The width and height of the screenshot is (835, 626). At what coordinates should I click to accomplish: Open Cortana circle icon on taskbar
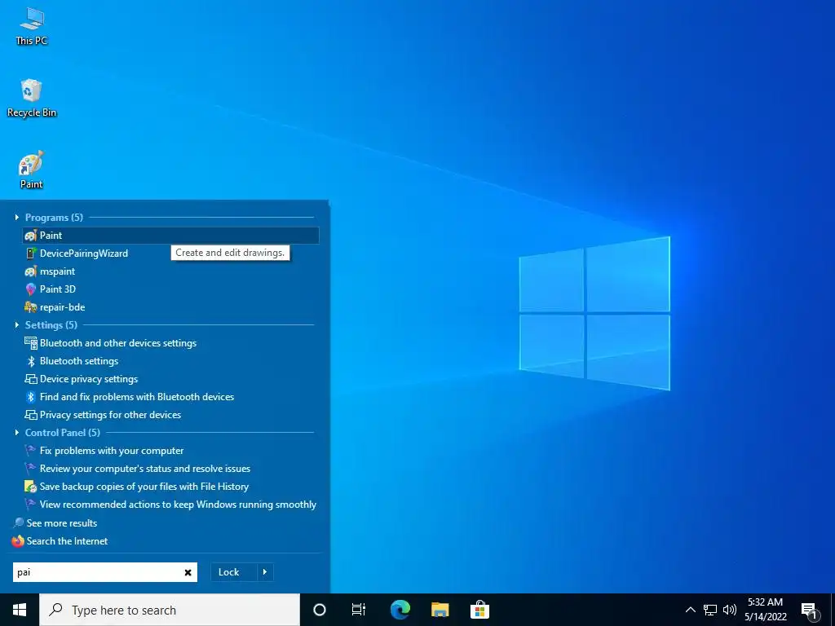click(x=320, y=610)
